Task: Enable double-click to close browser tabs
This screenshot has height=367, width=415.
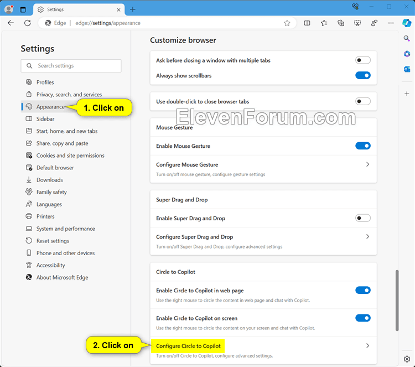Action: coord(362,101)
